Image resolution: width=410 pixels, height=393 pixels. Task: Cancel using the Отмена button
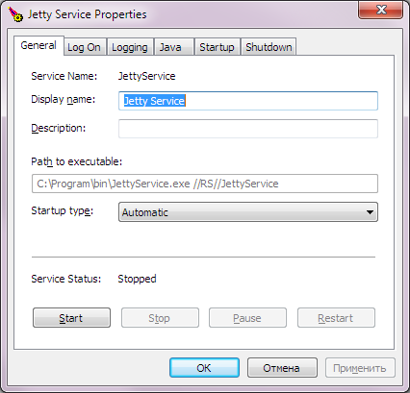(282, 368)
